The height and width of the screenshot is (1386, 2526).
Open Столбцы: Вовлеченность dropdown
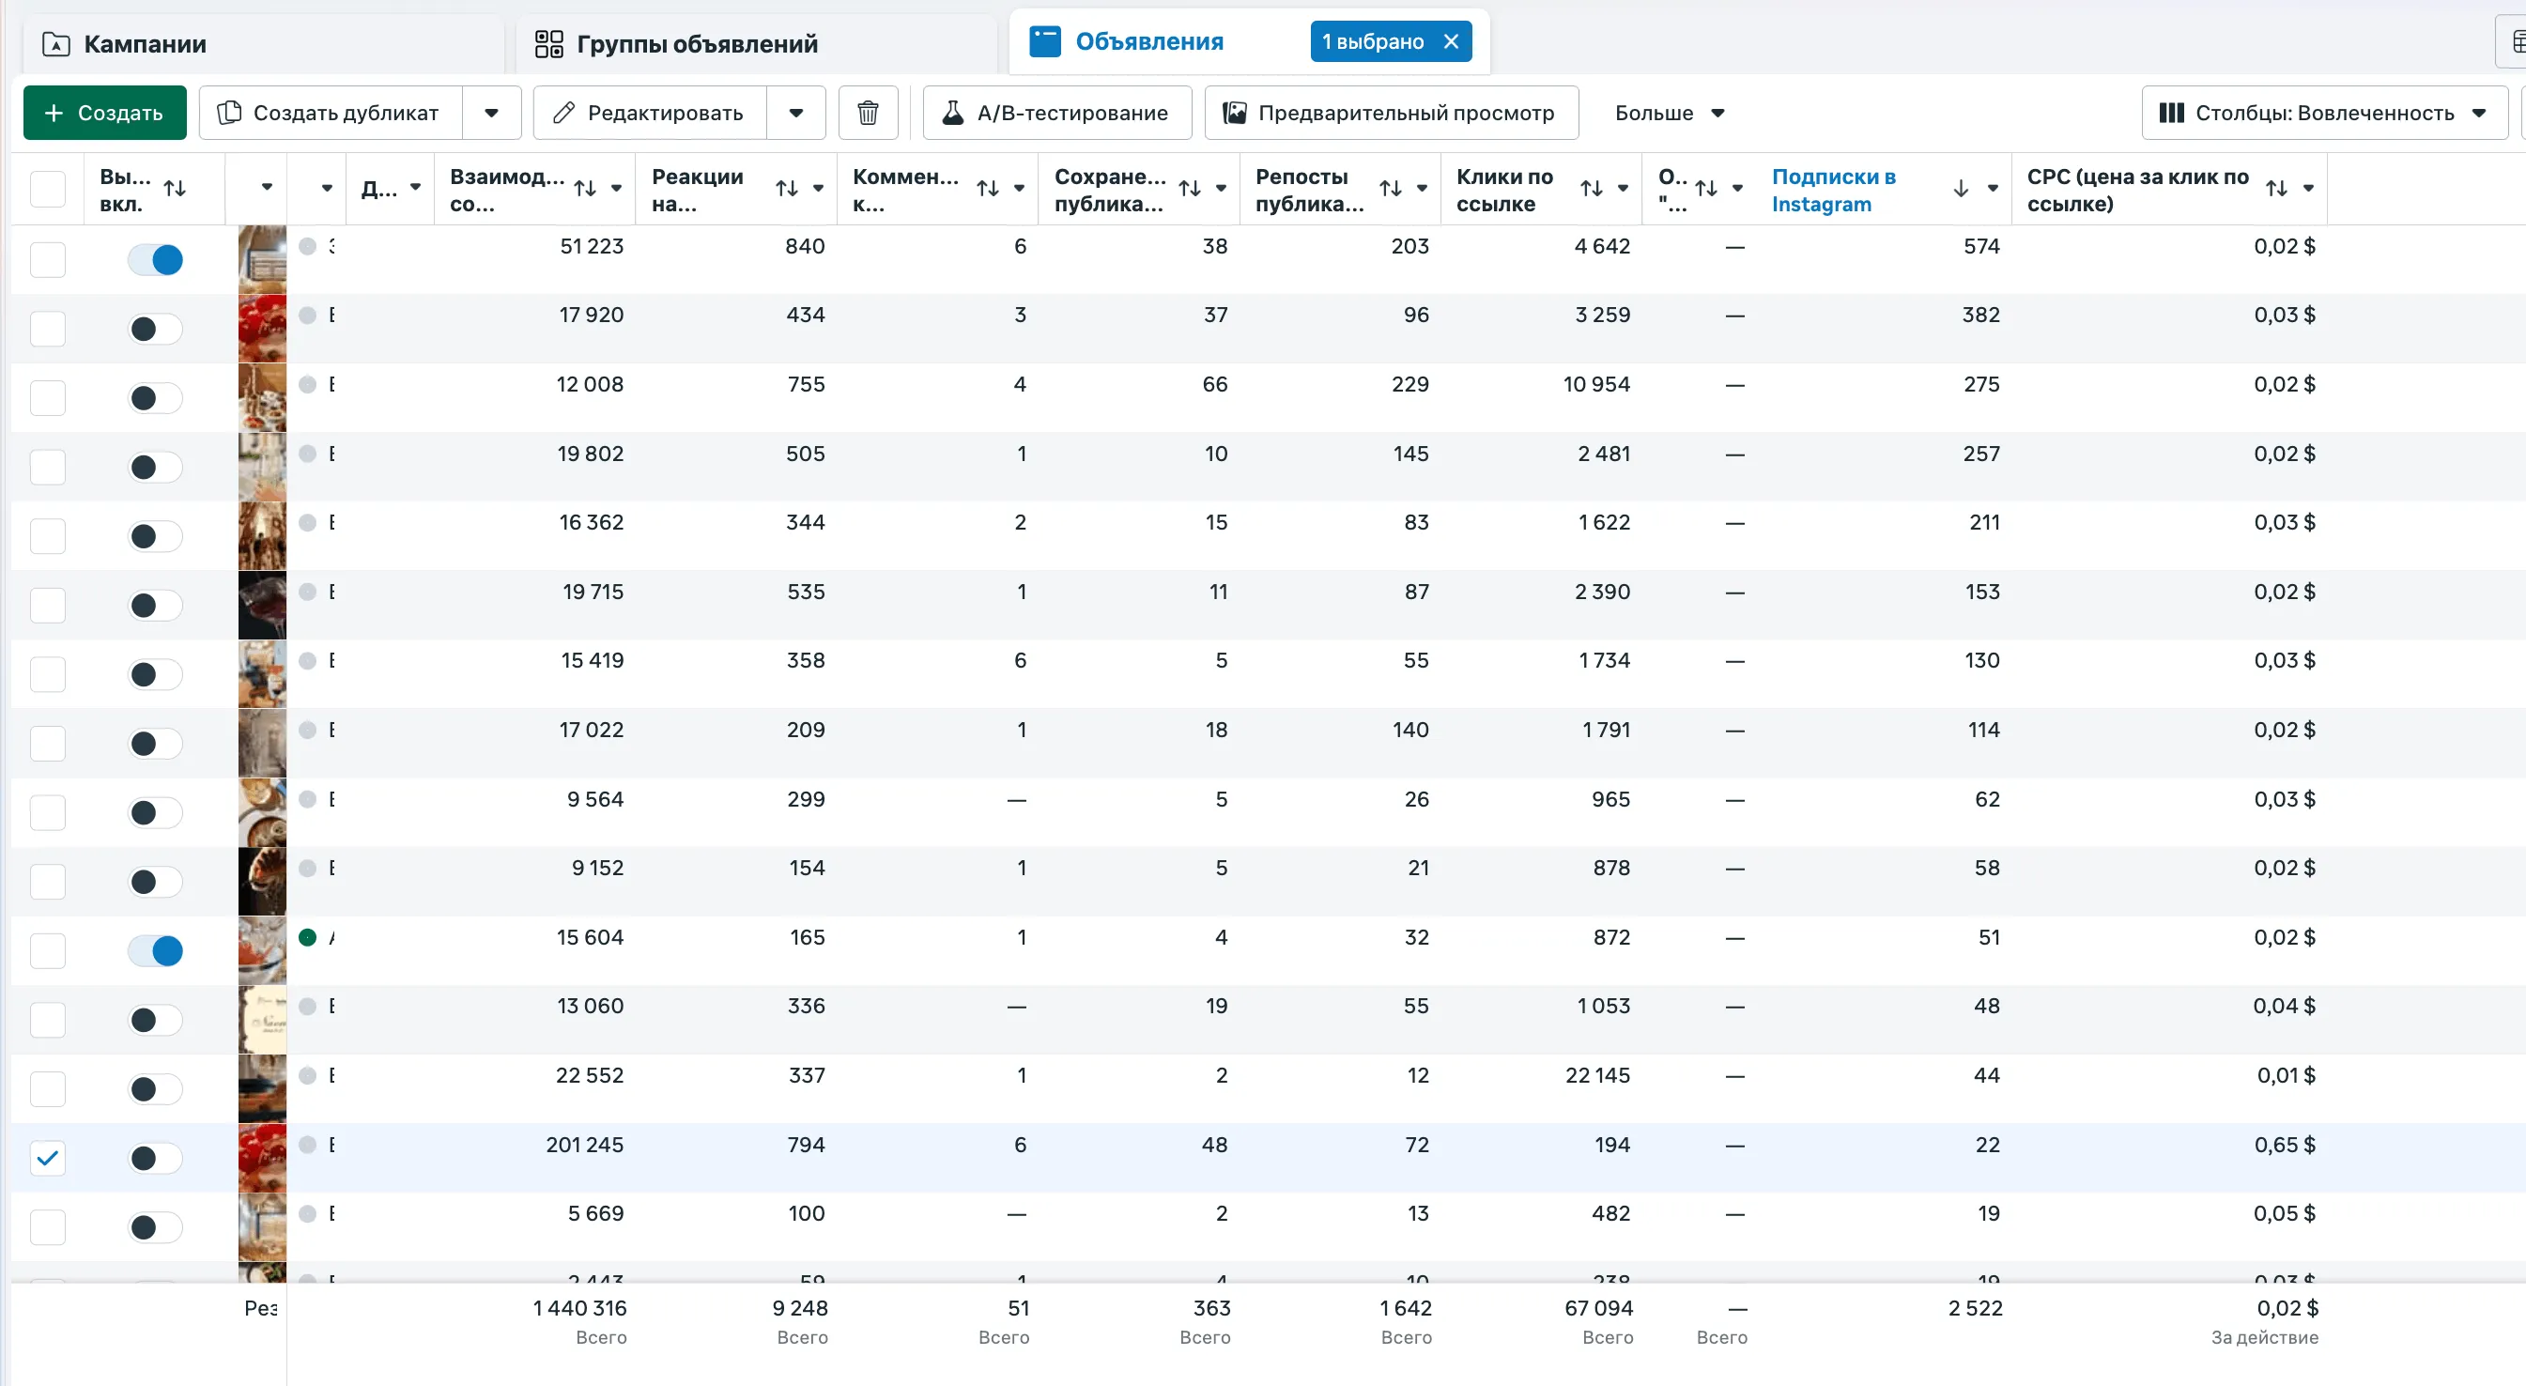[x=2323, y=113]
